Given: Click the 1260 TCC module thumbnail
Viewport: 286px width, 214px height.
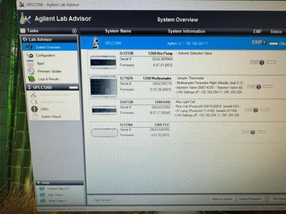Looking at the screenshot, I should point(105,133).
